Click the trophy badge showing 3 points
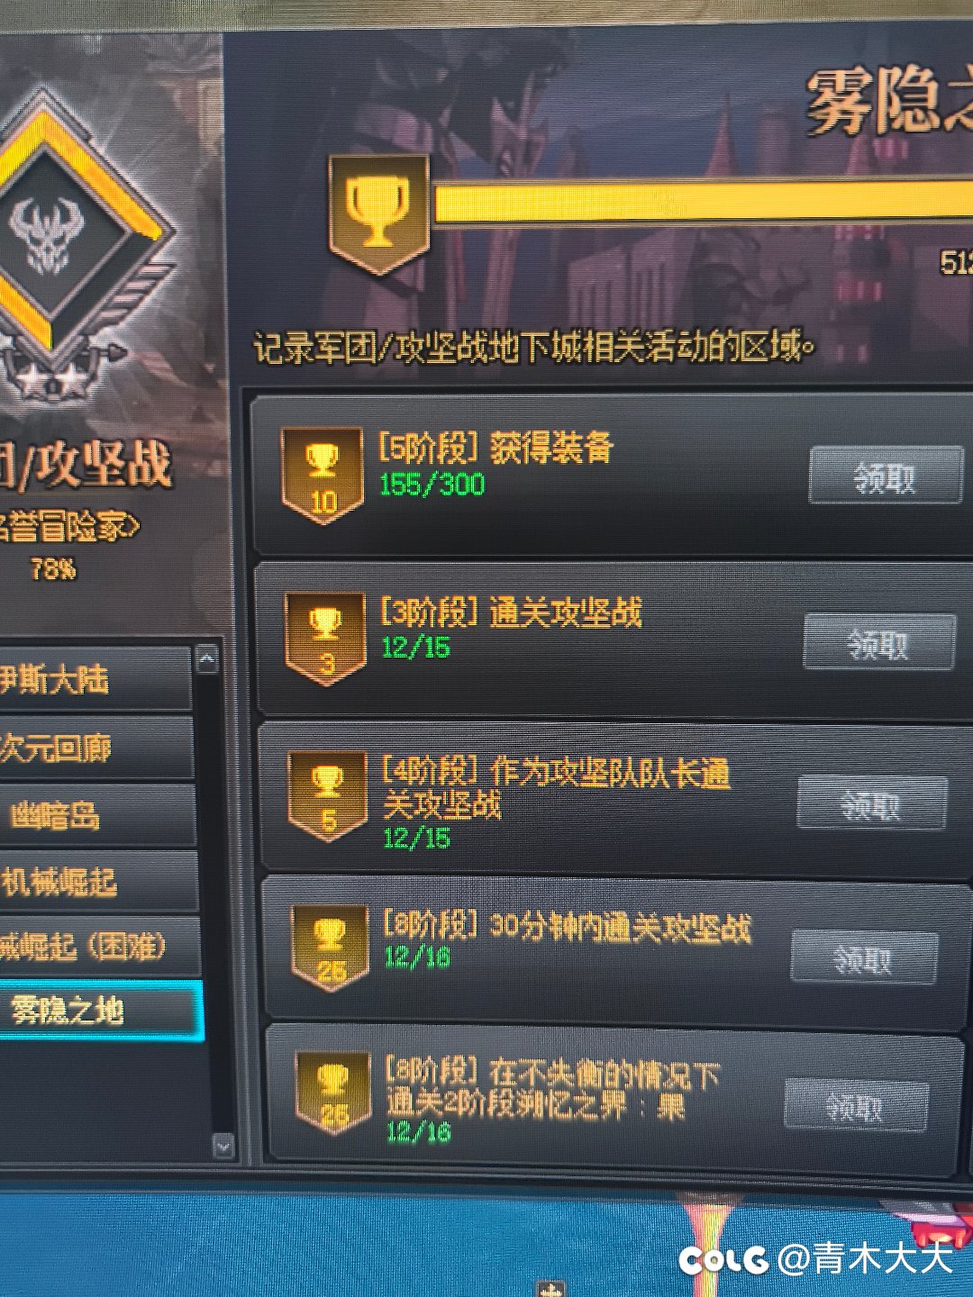Screen dimensions: 973x1297 pos(325,638)
